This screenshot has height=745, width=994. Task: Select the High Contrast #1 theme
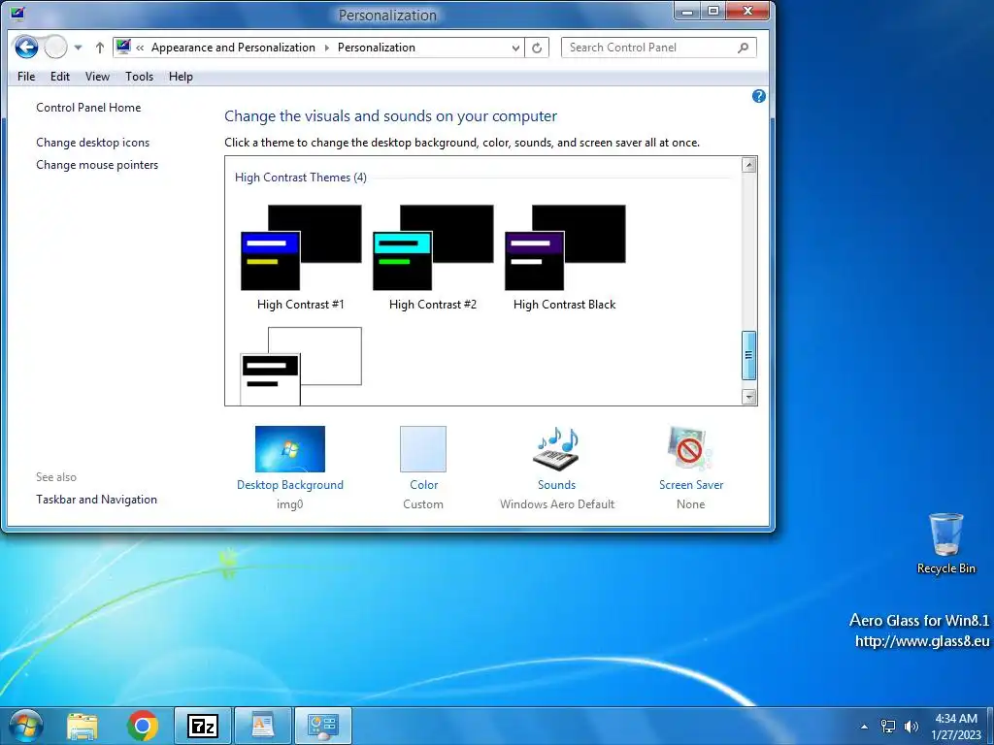tap(301, 257)
